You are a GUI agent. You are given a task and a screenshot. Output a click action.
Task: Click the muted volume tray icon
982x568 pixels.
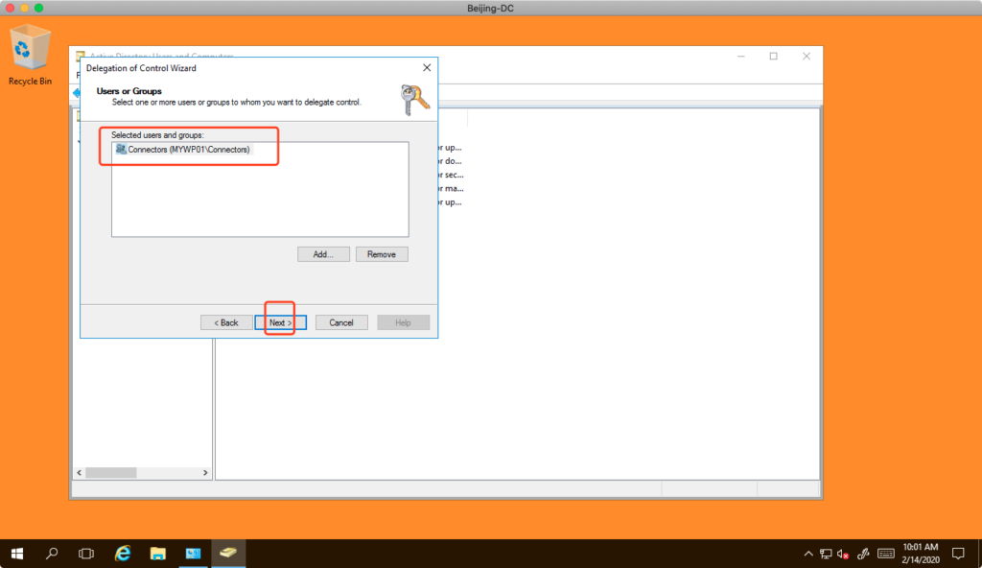point(842,554)
